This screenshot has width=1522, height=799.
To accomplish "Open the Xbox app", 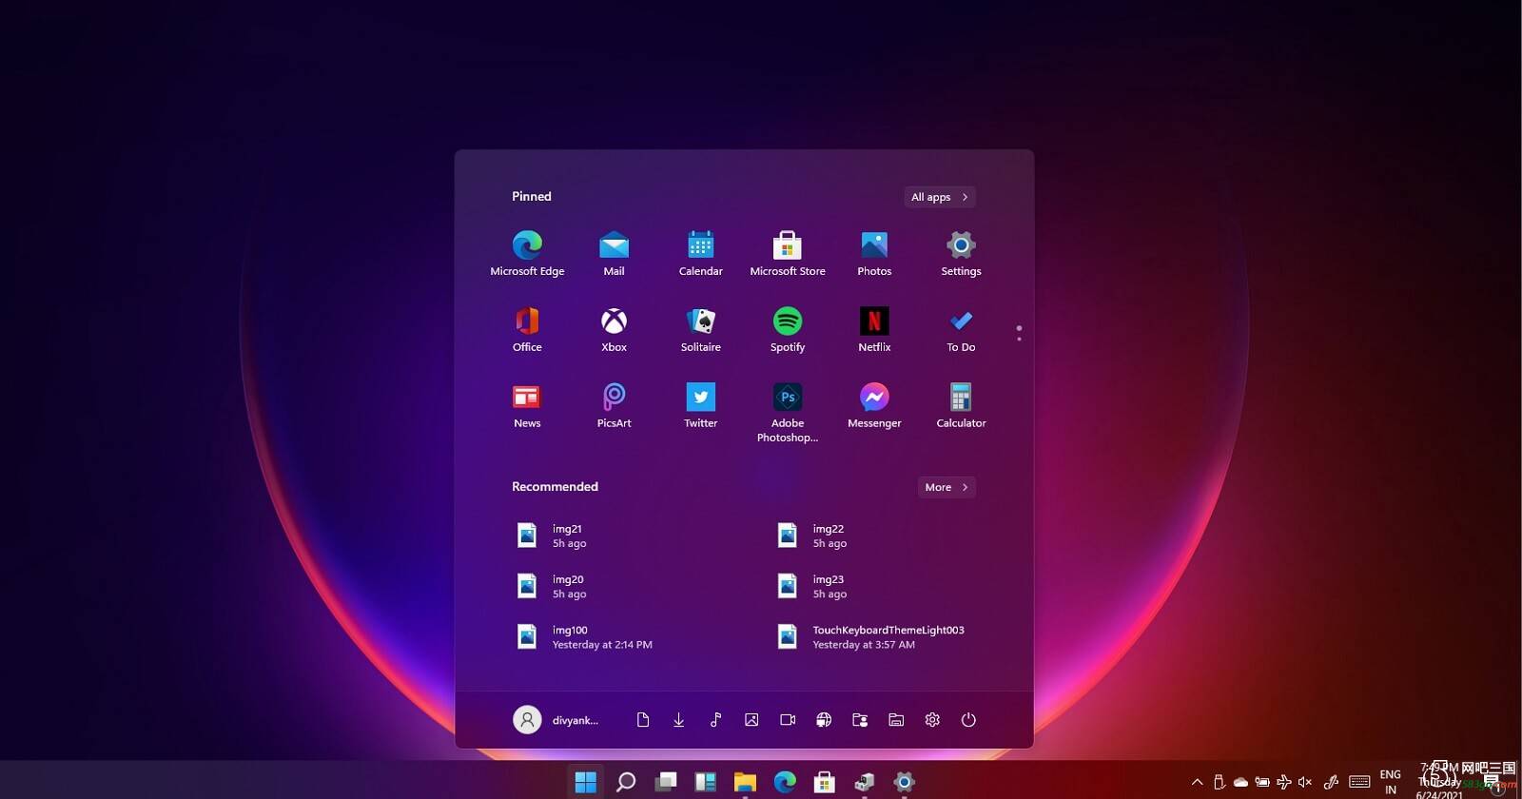I will 614,329.
